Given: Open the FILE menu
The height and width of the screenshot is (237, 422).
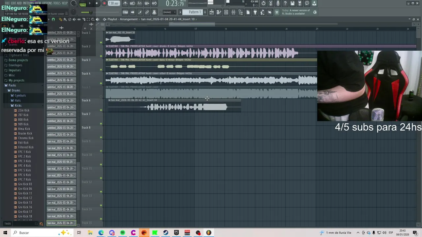Looking at the screenshot, I should pos(7,3).
